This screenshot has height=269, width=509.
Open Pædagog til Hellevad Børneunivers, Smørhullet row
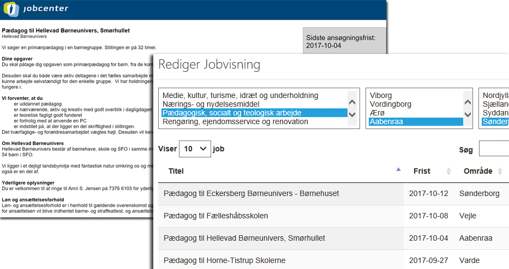pyautogui.click(x=244, y=238)
